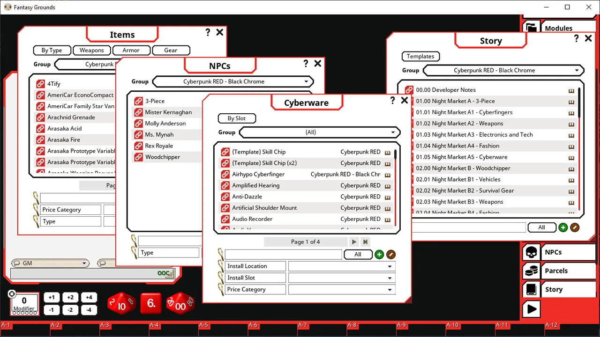
Task: Toggle the Weapons filter in Items
Action: (91, 50)
